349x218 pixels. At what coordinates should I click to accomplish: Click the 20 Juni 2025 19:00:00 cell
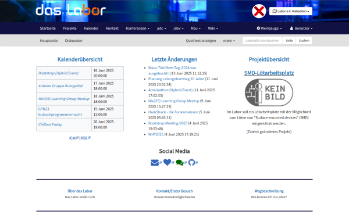108,124
